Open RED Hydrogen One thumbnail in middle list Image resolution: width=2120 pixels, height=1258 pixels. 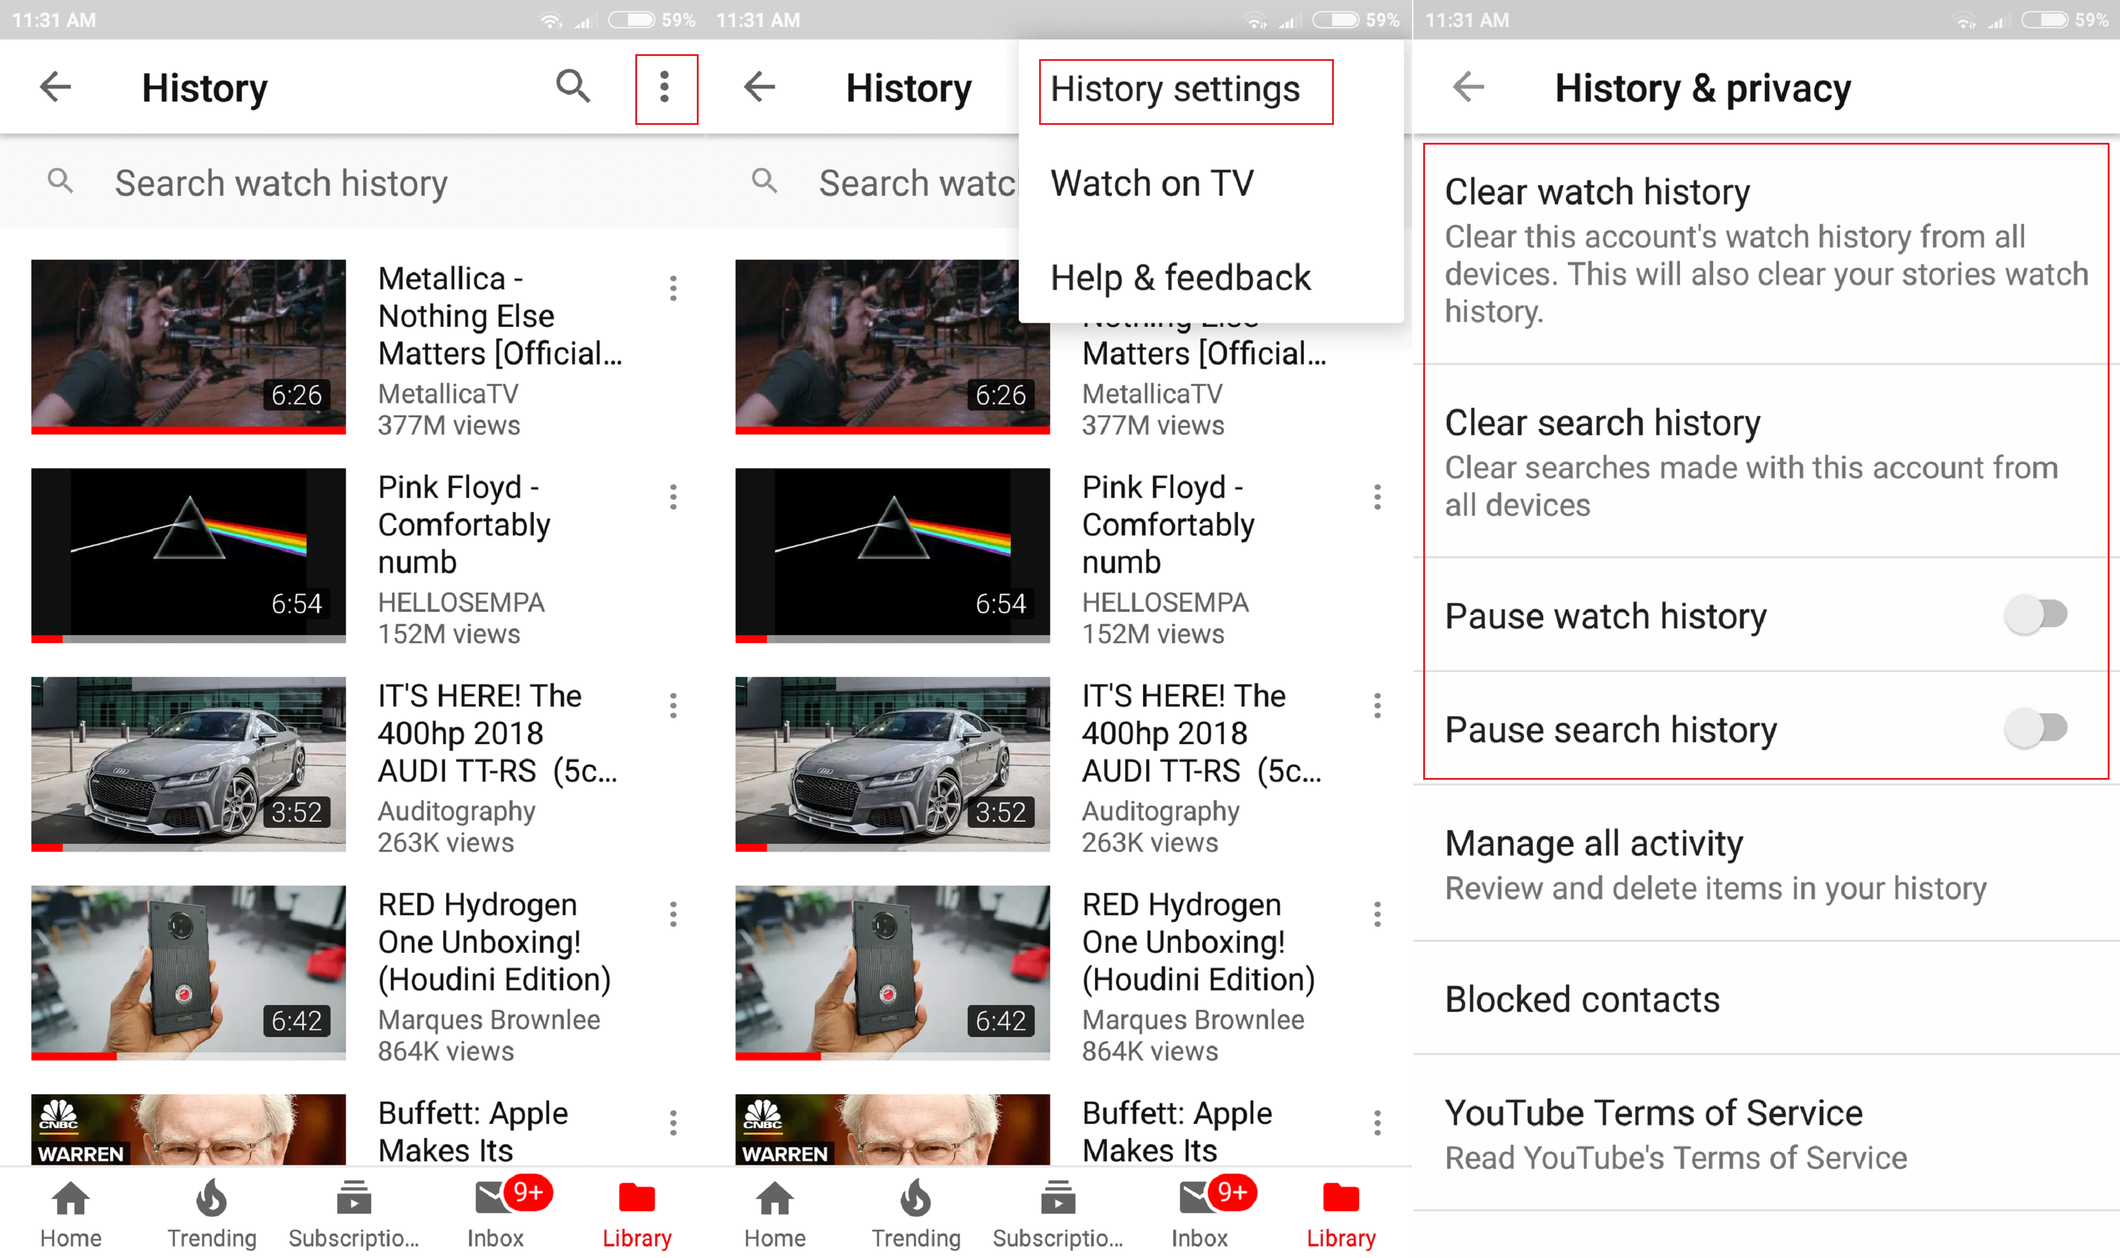[x=893, y=972]
